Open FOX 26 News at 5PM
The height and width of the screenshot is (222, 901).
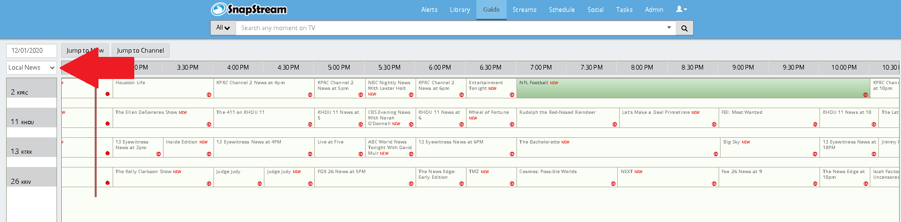[365, 177]
